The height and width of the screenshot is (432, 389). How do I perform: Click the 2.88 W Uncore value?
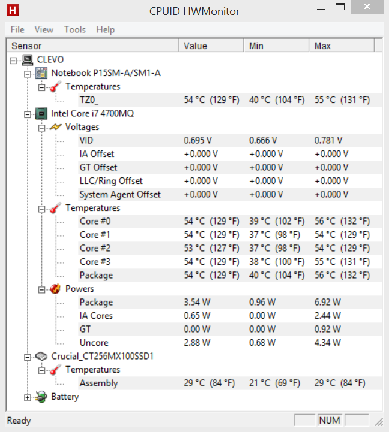tap(197, 343)
